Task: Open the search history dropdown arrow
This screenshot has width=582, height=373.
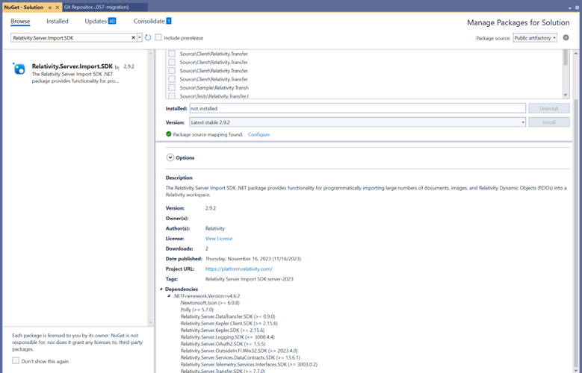Action: 140,37
